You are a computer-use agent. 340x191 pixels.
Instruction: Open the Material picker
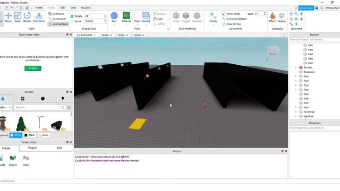(126, 17)
